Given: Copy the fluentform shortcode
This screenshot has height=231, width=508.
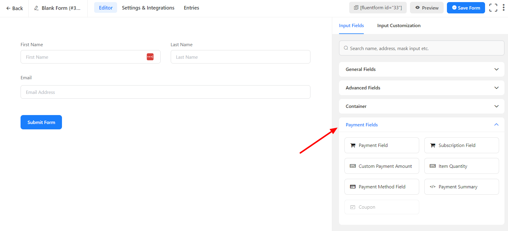Looking at the screenshot, I should tap(377, 8).
